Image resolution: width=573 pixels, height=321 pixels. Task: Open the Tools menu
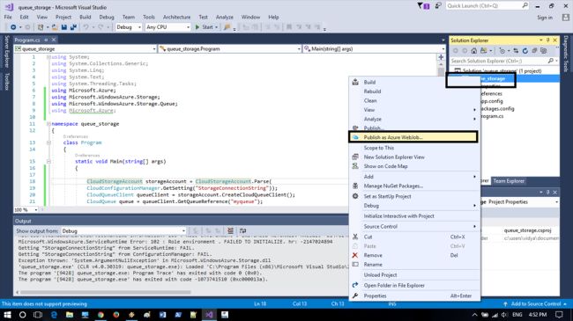[149, 17]
